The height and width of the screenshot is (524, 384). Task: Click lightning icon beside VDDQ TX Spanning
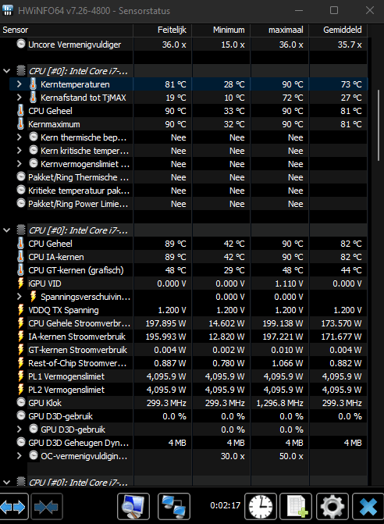tap(21, 310)
